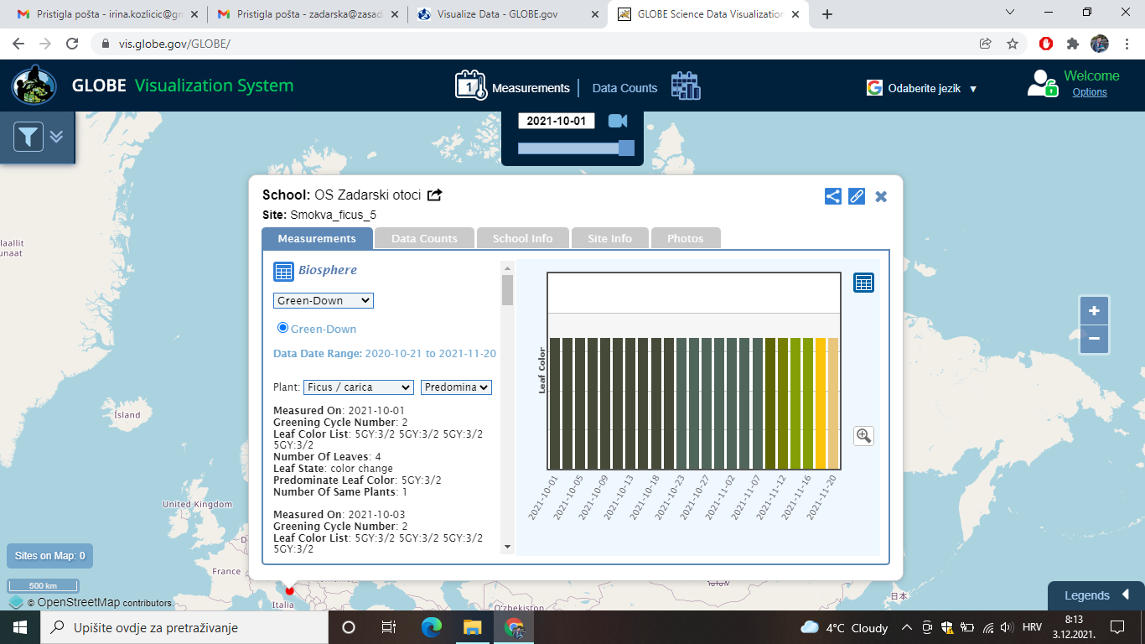
Task: Open data table icon beside chart
Action: (863, 283)
